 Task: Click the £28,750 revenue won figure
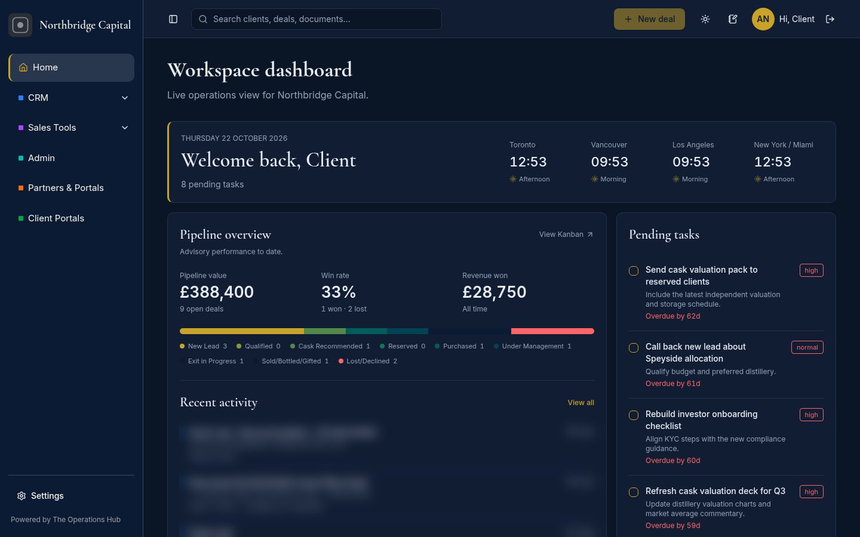coord(494,292)
